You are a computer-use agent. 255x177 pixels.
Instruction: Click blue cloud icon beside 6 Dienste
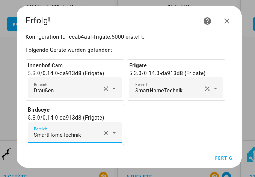click(x=226, y=175)
